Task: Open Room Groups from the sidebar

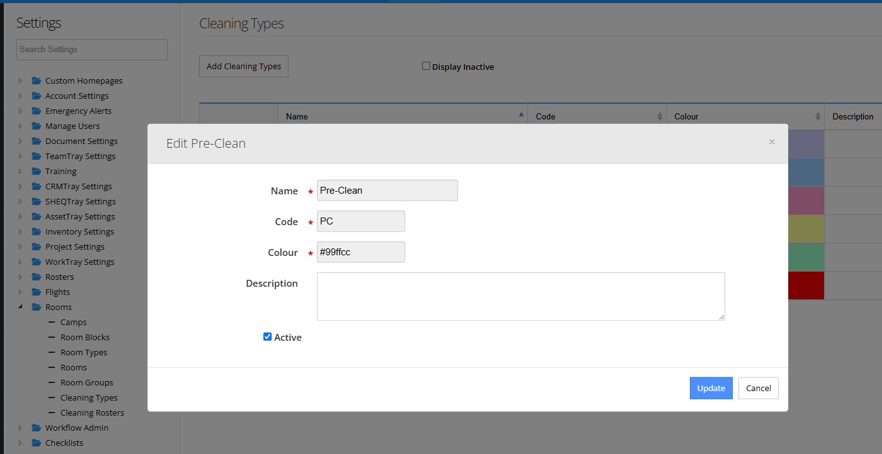Action: click(88, 382)
